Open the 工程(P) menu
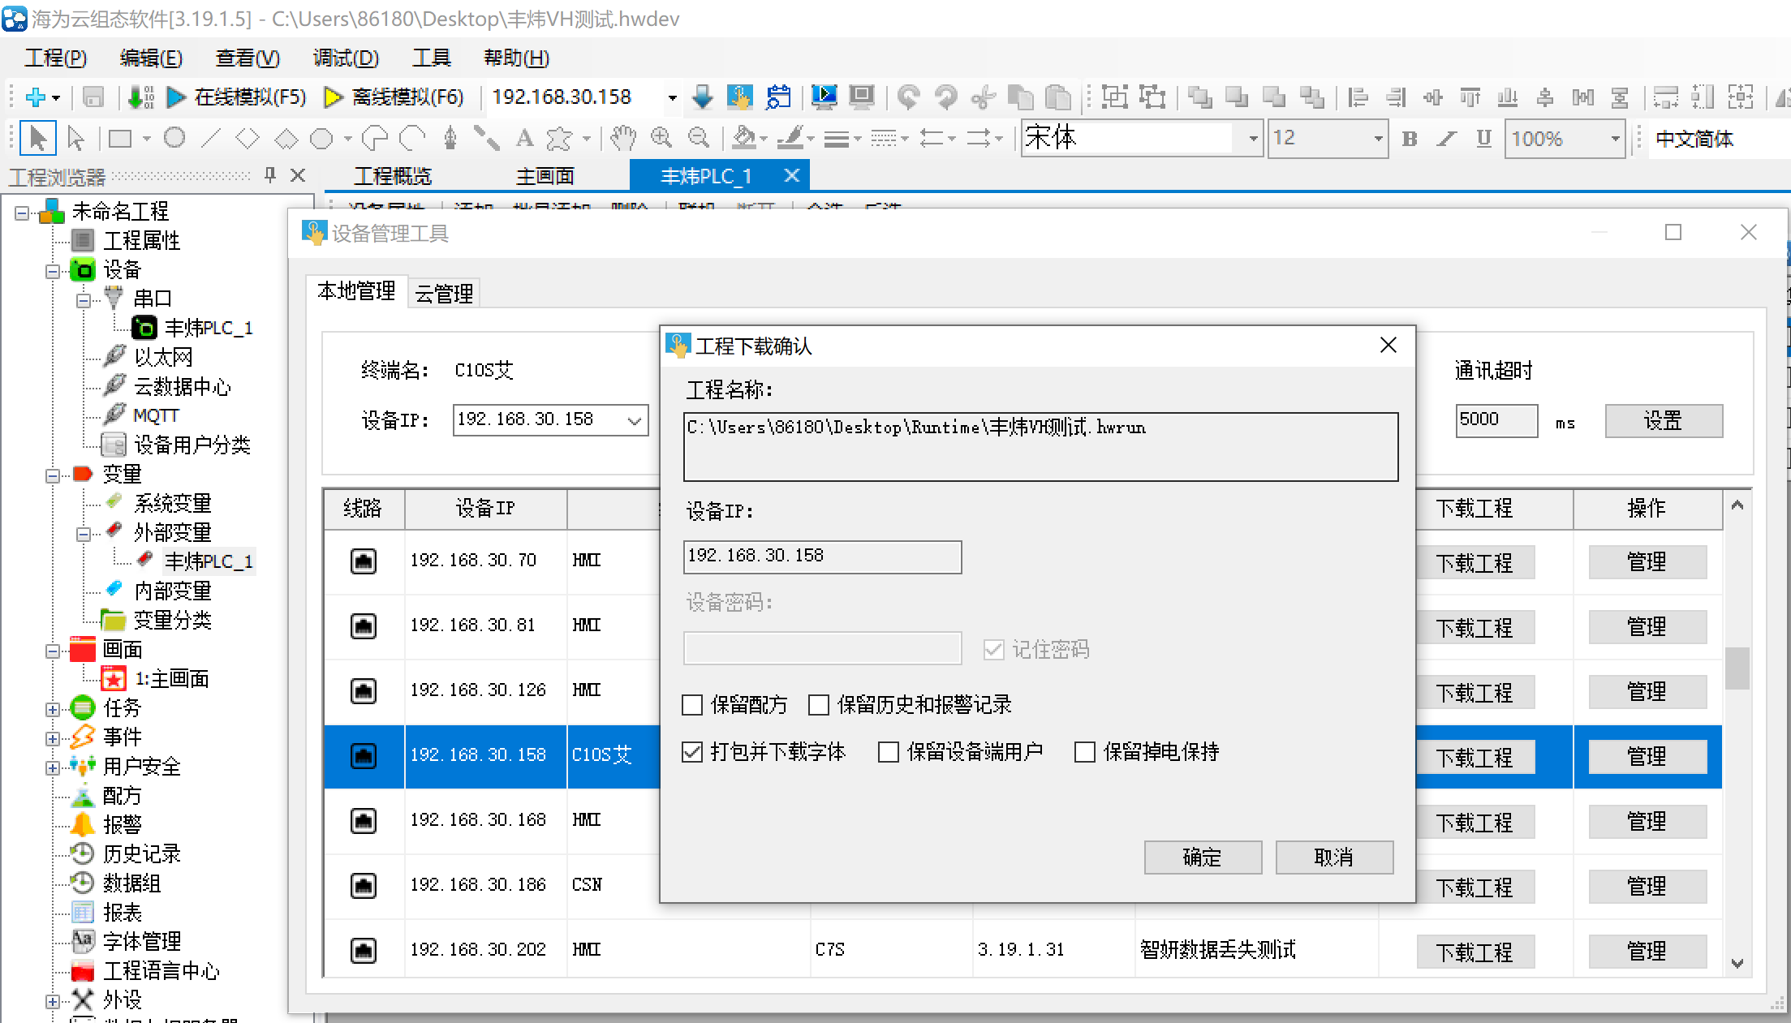The image size is (1791, 1023). pos(56,58)
